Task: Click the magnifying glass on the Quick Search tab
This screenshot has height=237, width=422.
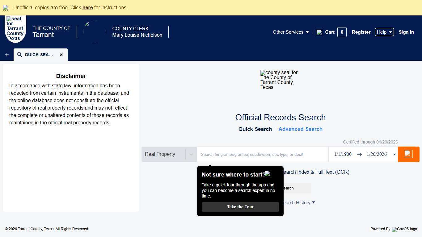Action: click(19, 55)
